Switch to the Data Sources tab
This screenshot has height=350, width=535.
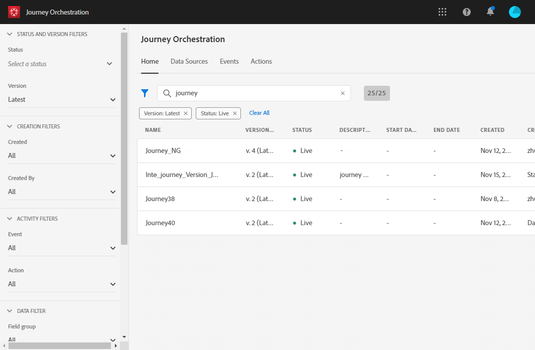click(189, 61)
